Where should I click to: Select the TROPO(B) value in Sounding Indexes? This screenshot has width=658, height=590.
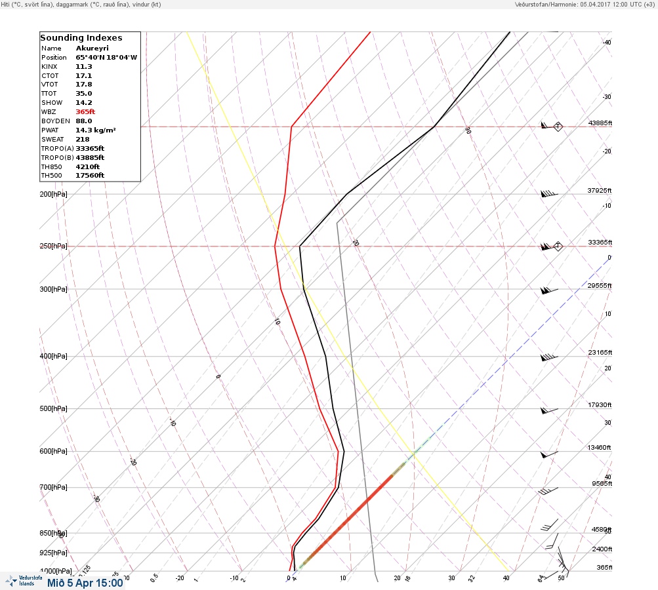(x=90, y=158)
